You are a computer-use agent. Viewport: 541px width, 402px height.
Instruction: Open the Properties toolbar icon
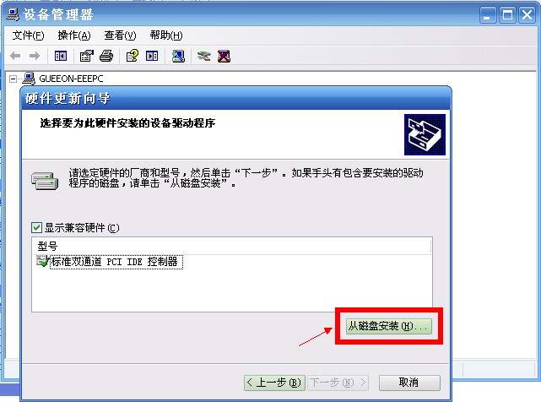pos(87,56)
